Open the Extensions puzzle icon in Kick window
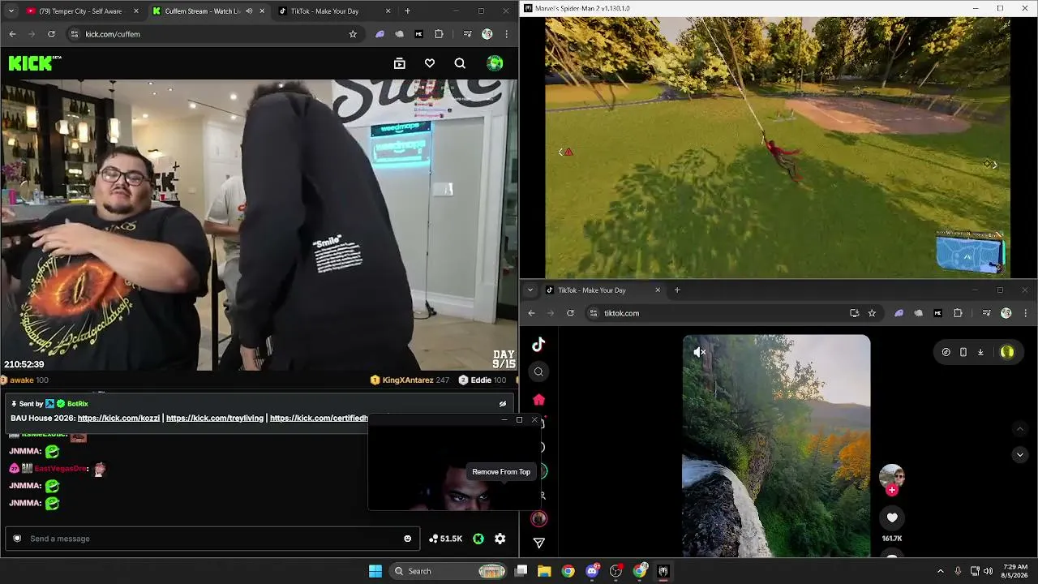 click(439, 34)
